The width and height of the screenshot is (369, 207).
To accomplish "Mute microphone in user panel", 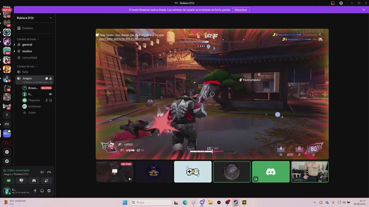I will click(x=35, y=191).
